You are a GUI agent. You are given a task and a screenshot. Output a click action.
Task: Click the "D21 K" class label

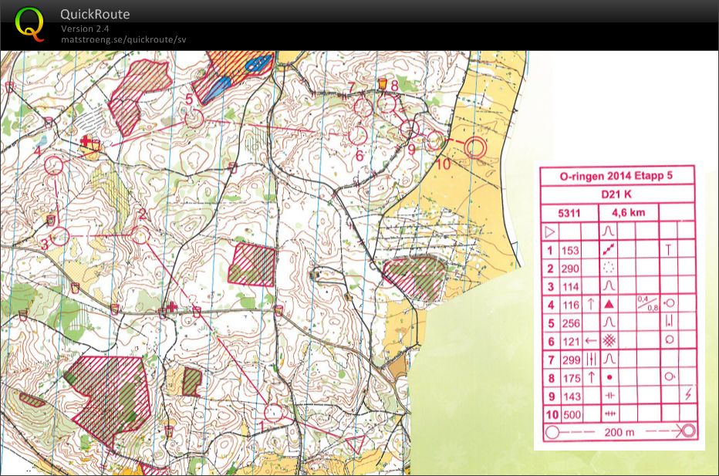click(616, 194)
